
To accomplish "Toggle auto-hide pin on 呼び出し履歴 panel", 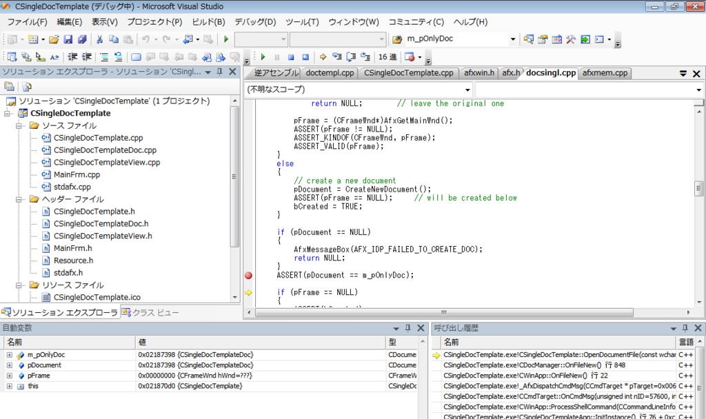I will click(x=685, y=328).
